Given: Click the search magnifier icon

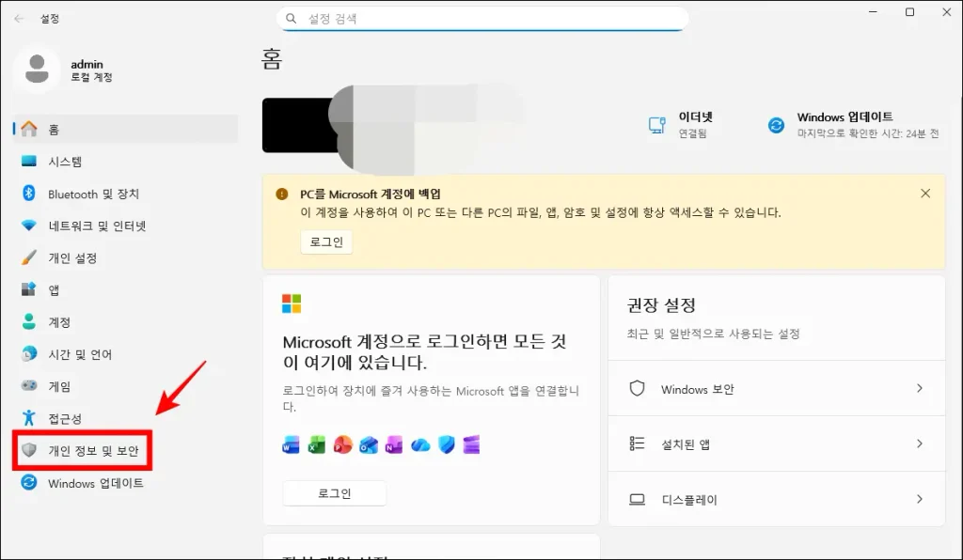Looking at the screenshot, I should pos(292,19).
